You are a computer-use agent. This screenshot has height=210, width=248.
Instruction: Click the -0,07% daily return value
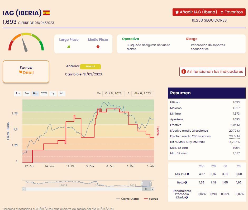[x=239, y=194]
